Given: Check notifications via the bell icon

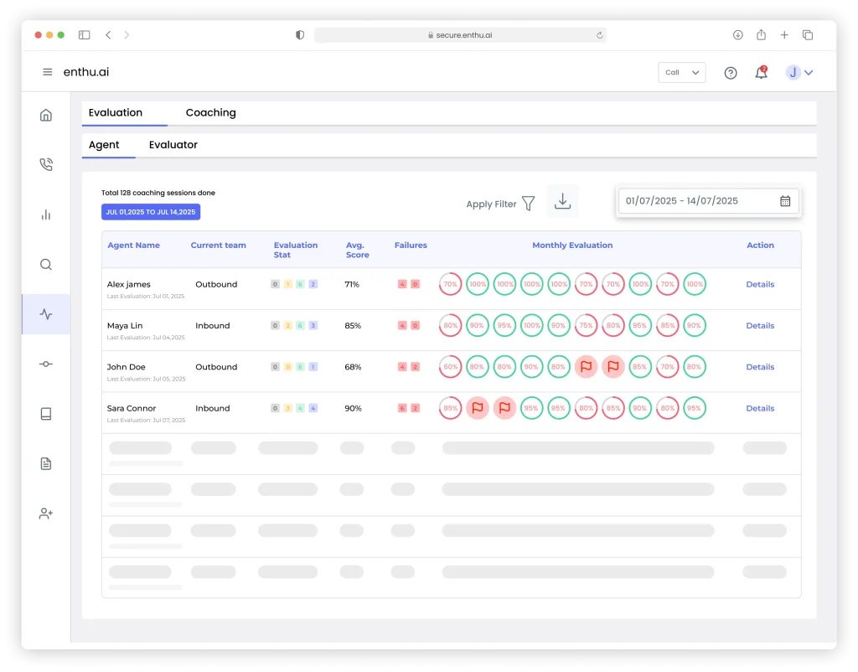Looking at the screenshot, I should point(761,73).
